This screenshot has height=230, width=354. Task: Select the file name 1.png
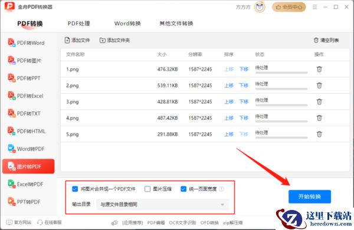(73, 69)
